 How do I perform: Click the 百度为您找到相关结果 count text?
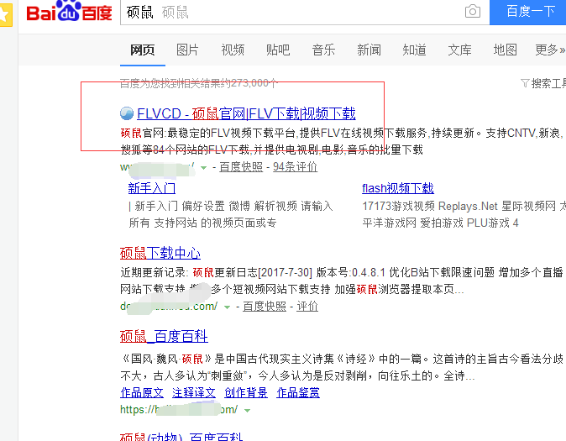[x=199, y=83]
